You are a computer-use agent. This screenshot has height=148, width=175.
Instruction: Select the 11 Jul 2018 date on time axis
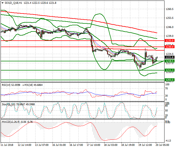pyautogui.click(x=7, y=145)
